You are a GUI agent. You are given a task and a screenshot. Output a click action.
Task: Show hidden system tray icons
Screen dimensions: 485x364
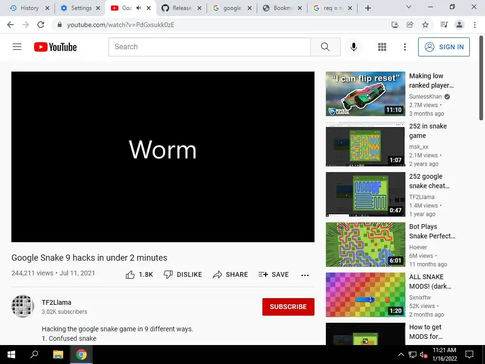[x=401, y=355]
